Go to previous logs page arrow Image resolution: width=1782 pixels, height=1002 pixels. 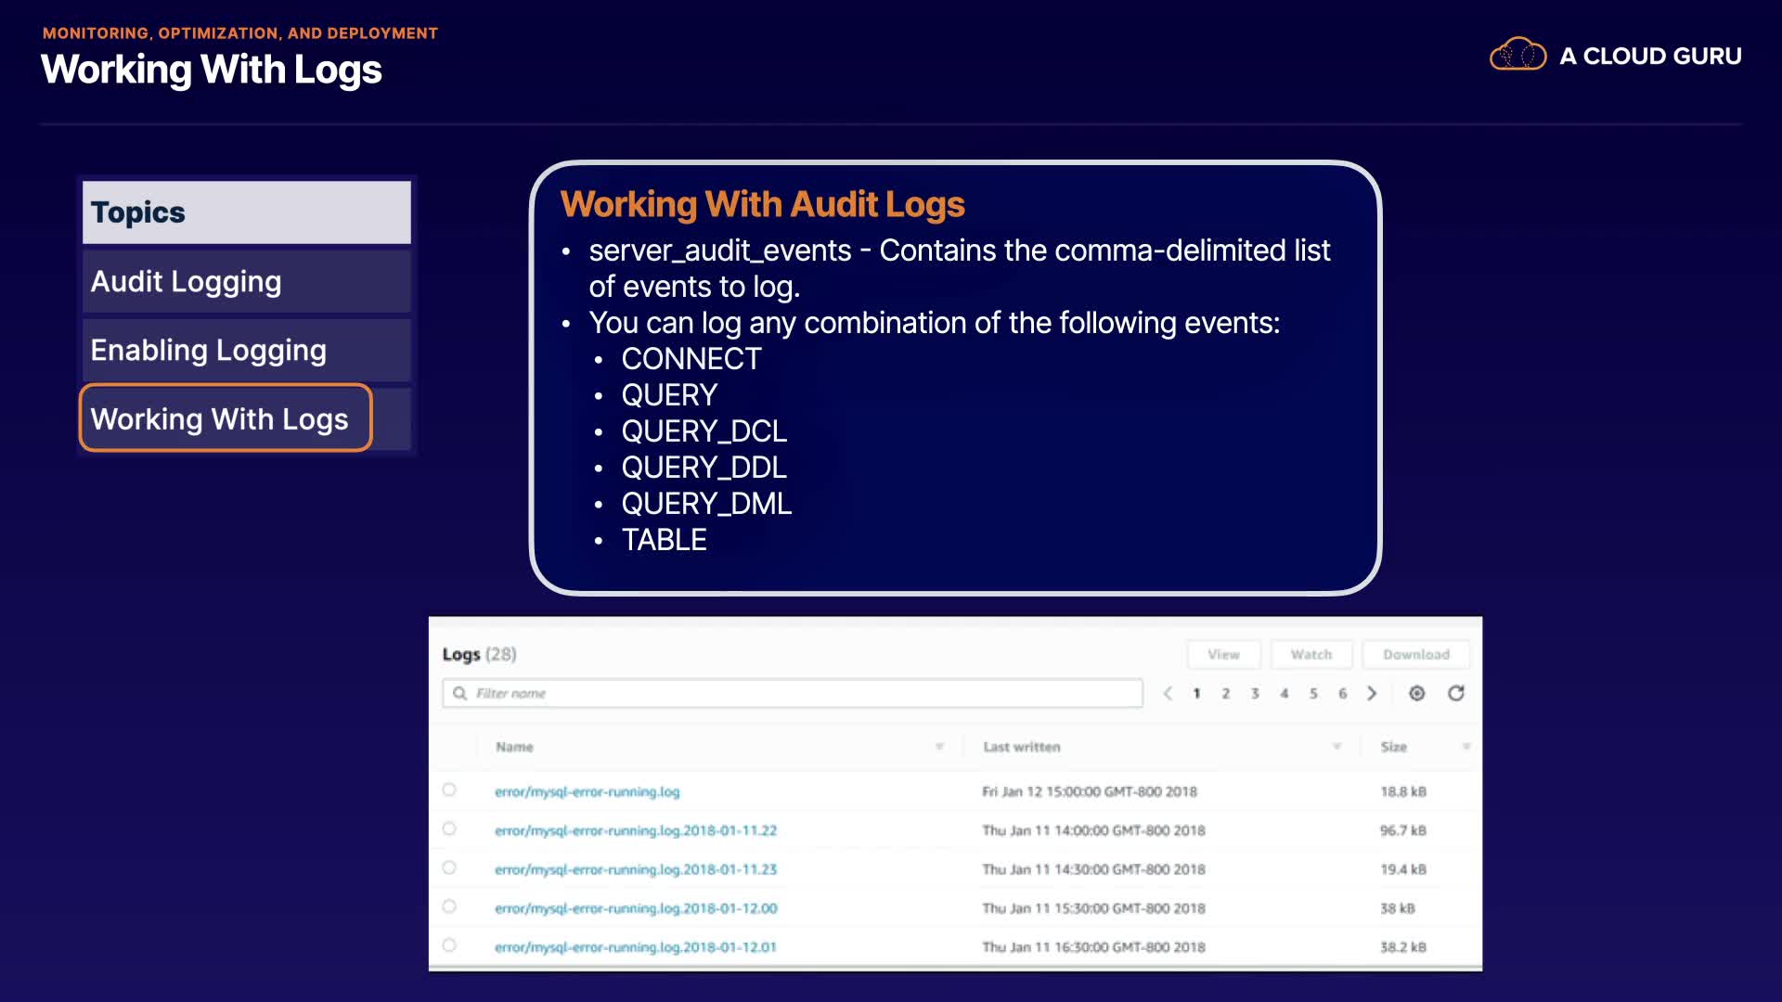pos(1168,693)
